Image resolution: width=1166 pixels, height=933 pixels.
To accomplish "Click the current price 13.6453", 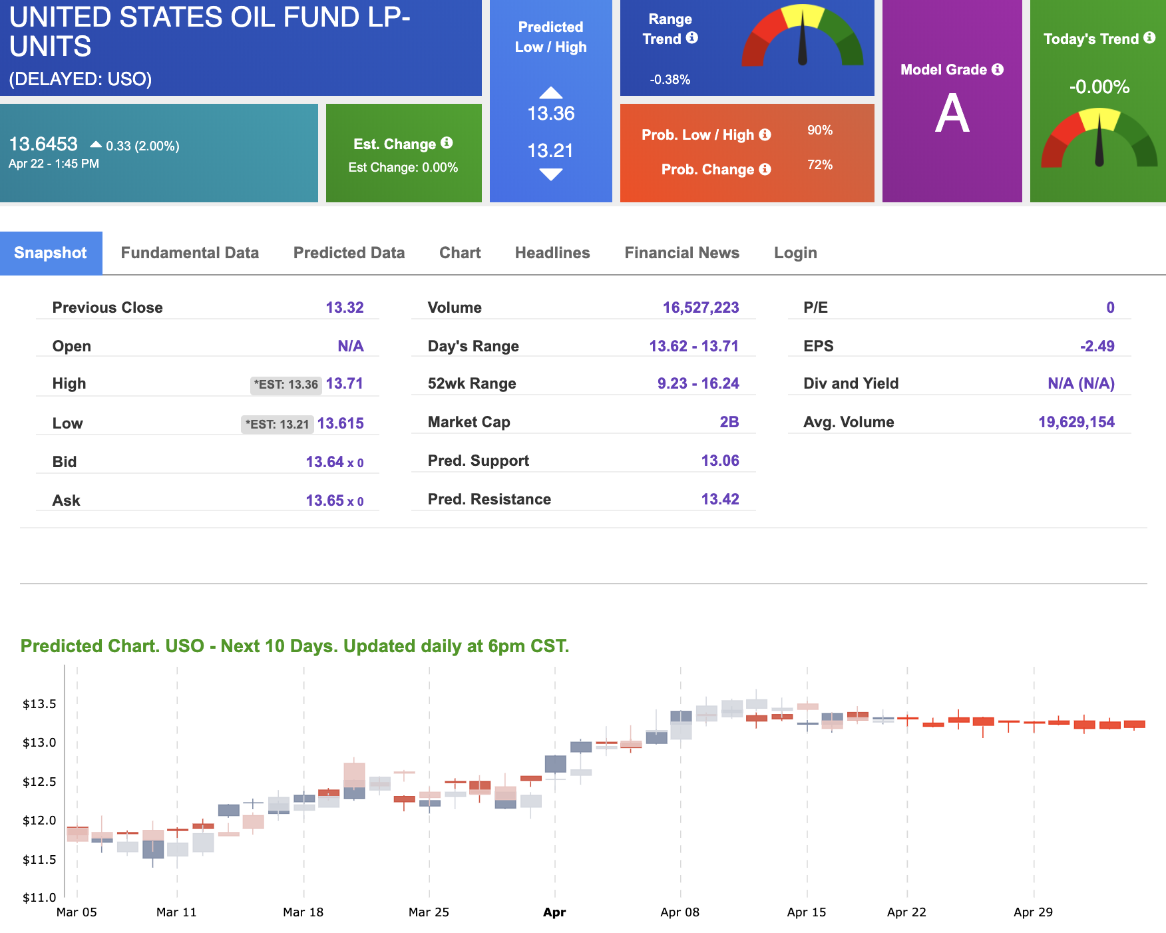I will (43, 144).
